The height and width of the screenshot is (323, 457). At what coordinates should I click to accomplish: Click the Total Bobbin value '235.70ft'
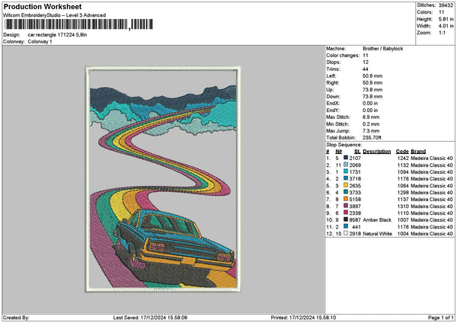point(372,138)
